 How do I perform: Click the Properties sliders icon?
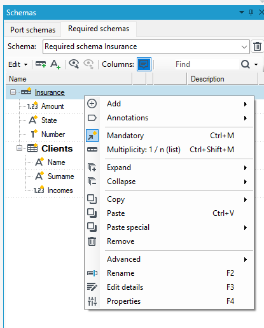pos(92,301)
